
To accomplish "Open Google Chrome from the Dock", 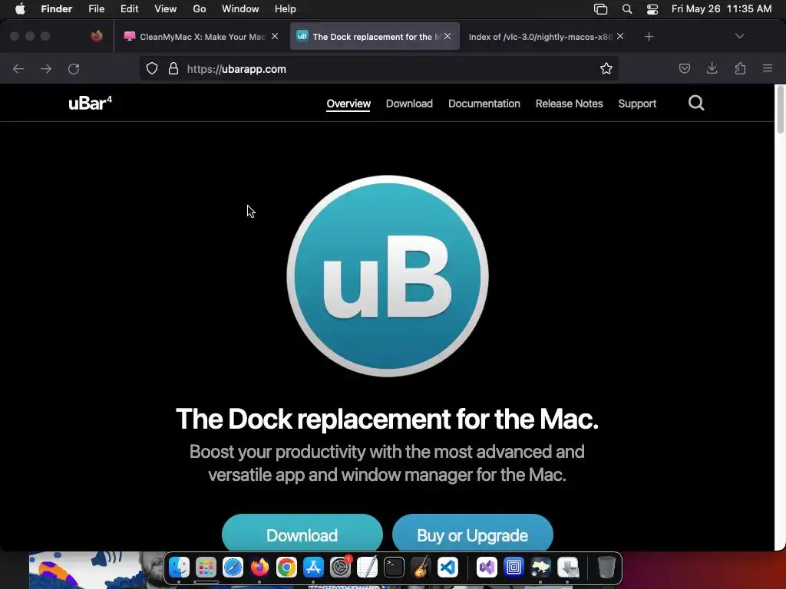I will 286,568.
